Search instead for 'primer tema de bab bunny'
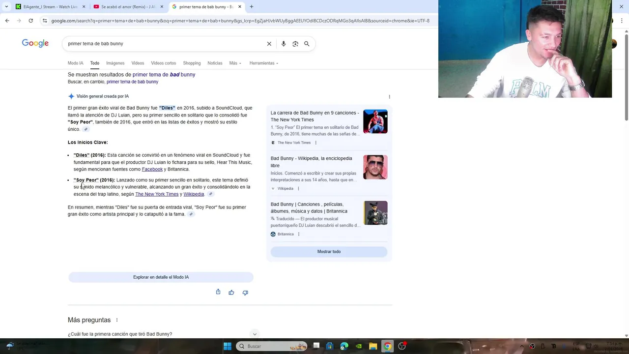 tap(132, 82)
